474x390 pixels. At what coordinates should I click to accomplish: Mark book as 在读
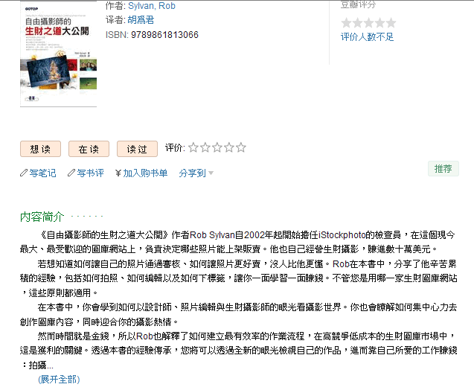[89, 149]
